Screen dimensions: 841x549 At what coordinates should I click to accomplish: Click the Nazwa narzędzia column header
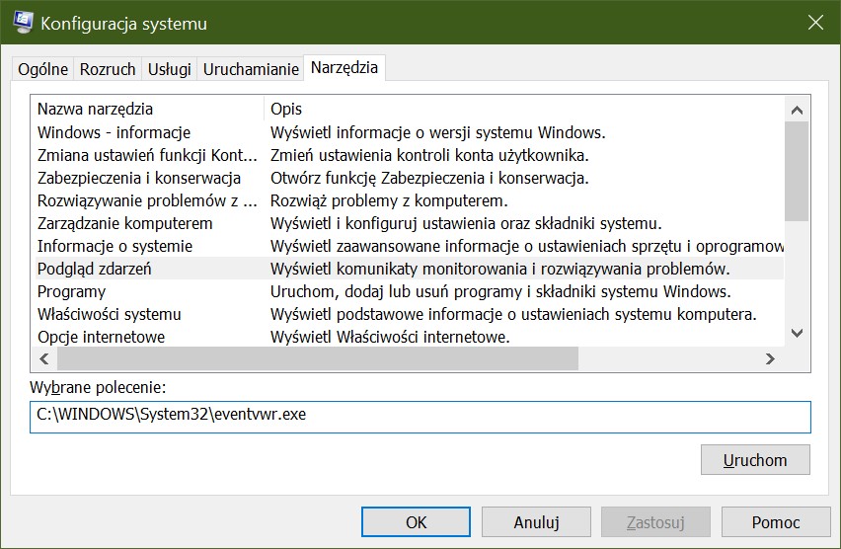pos(147,109)
